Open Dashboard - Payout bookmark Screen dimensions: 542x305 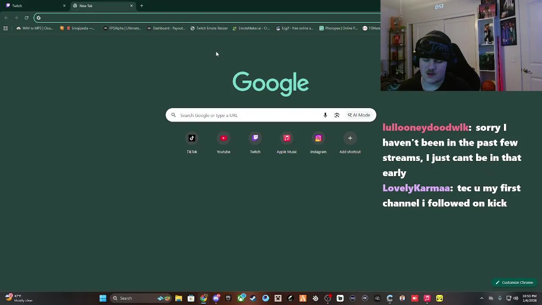click(166, 28)
